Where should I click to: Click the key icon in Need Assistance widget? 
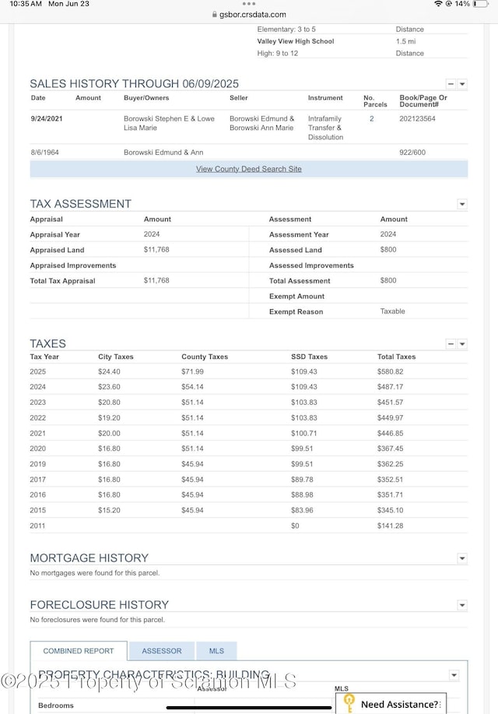tap(349, 704)
